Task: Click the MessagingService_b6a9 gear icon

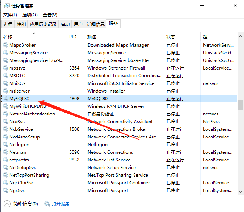Action: point(5,60)
